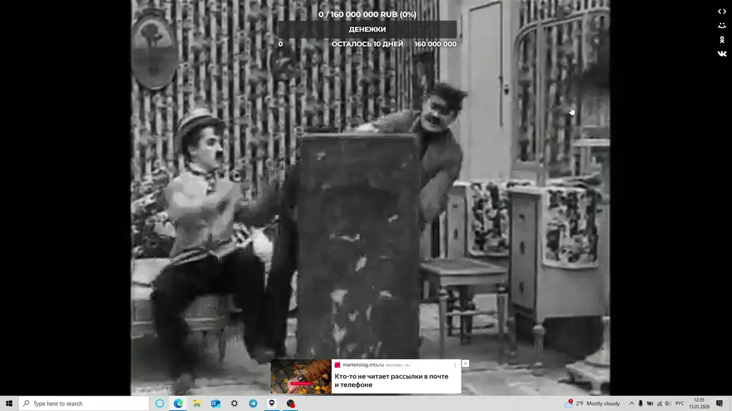Click the 'Type here to search' box
The height and width of the screenshot is (411, 732).
(x=84, y=404)
